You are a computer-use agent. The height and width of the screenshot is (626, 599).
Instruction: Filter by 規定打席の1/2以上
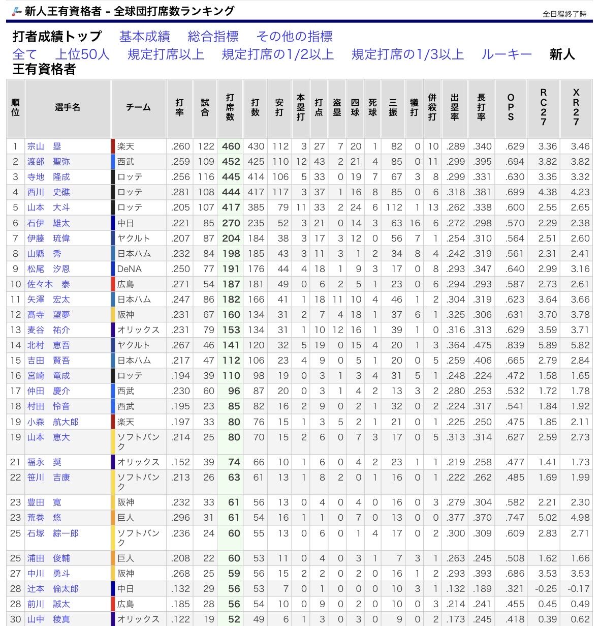278,54
